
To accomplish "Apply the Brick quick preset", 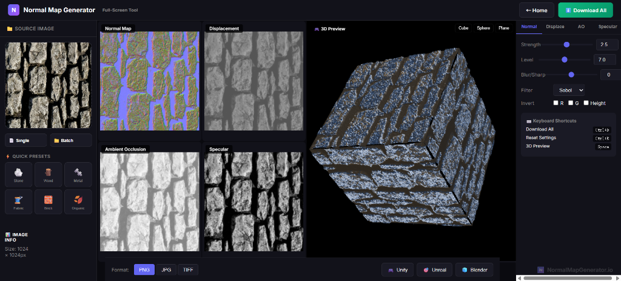I will click(49, 201).
